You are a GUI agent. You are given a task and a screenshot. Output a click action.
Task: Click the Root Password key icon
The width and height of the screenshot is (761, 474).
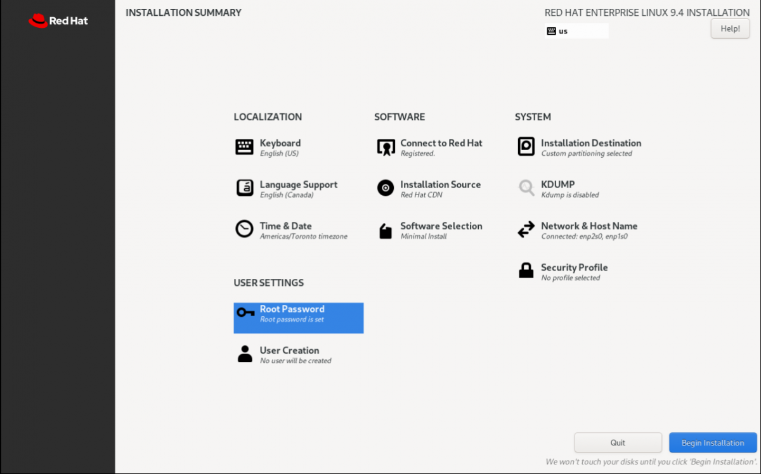pos(245,312)
